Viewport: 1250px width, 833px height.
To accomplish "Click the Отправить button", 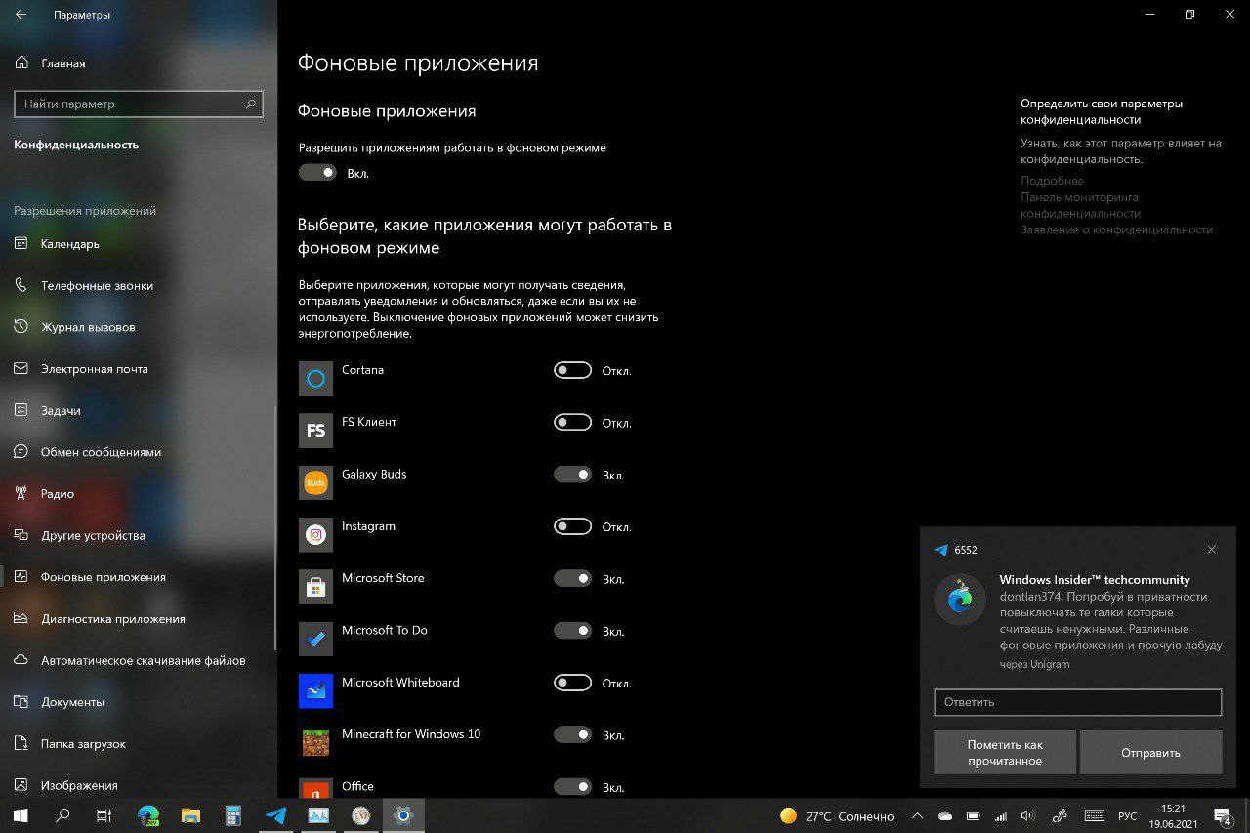I will click(x=1150, y=752).
